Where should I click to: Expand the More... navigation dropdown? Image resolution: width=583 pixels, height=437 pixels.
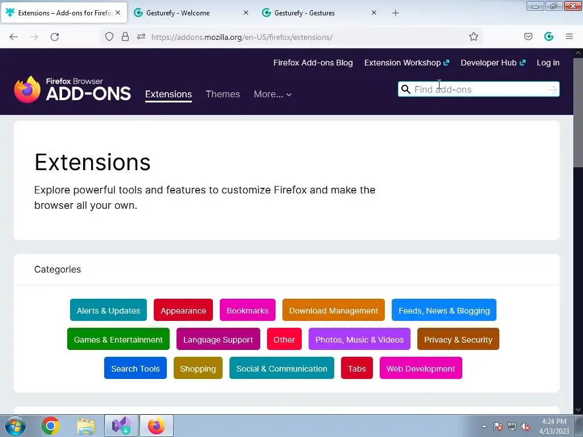point(273,94)
